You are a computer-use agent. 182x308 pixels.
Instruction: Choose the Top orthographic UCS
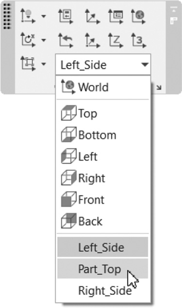[103, 113]
